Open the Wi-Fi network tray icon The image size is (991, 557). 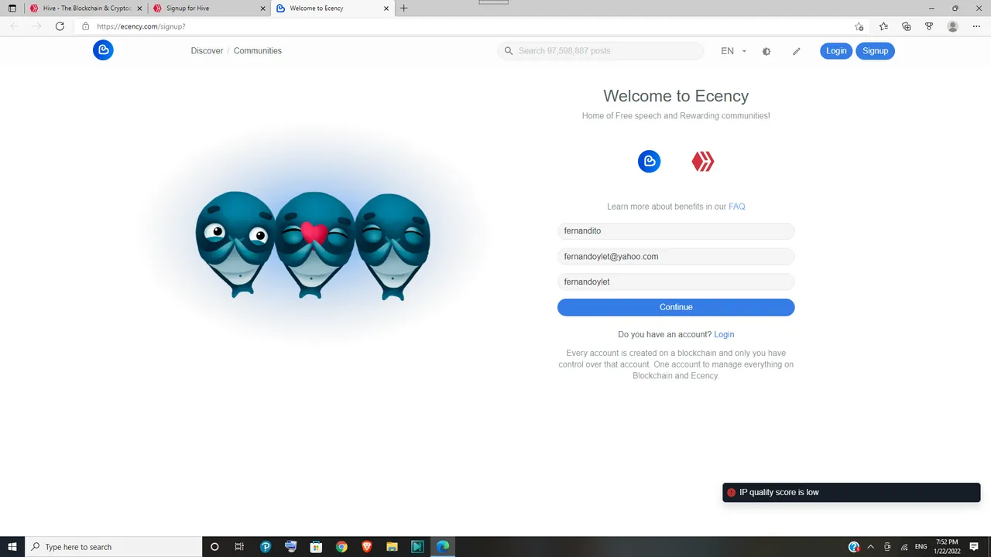click(904, 546)
